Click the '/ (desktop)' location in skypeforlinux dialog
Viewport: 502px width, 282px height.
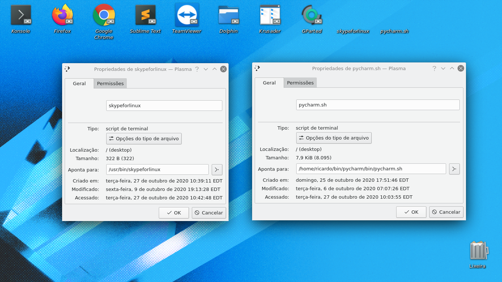click(x=119, y=150)
